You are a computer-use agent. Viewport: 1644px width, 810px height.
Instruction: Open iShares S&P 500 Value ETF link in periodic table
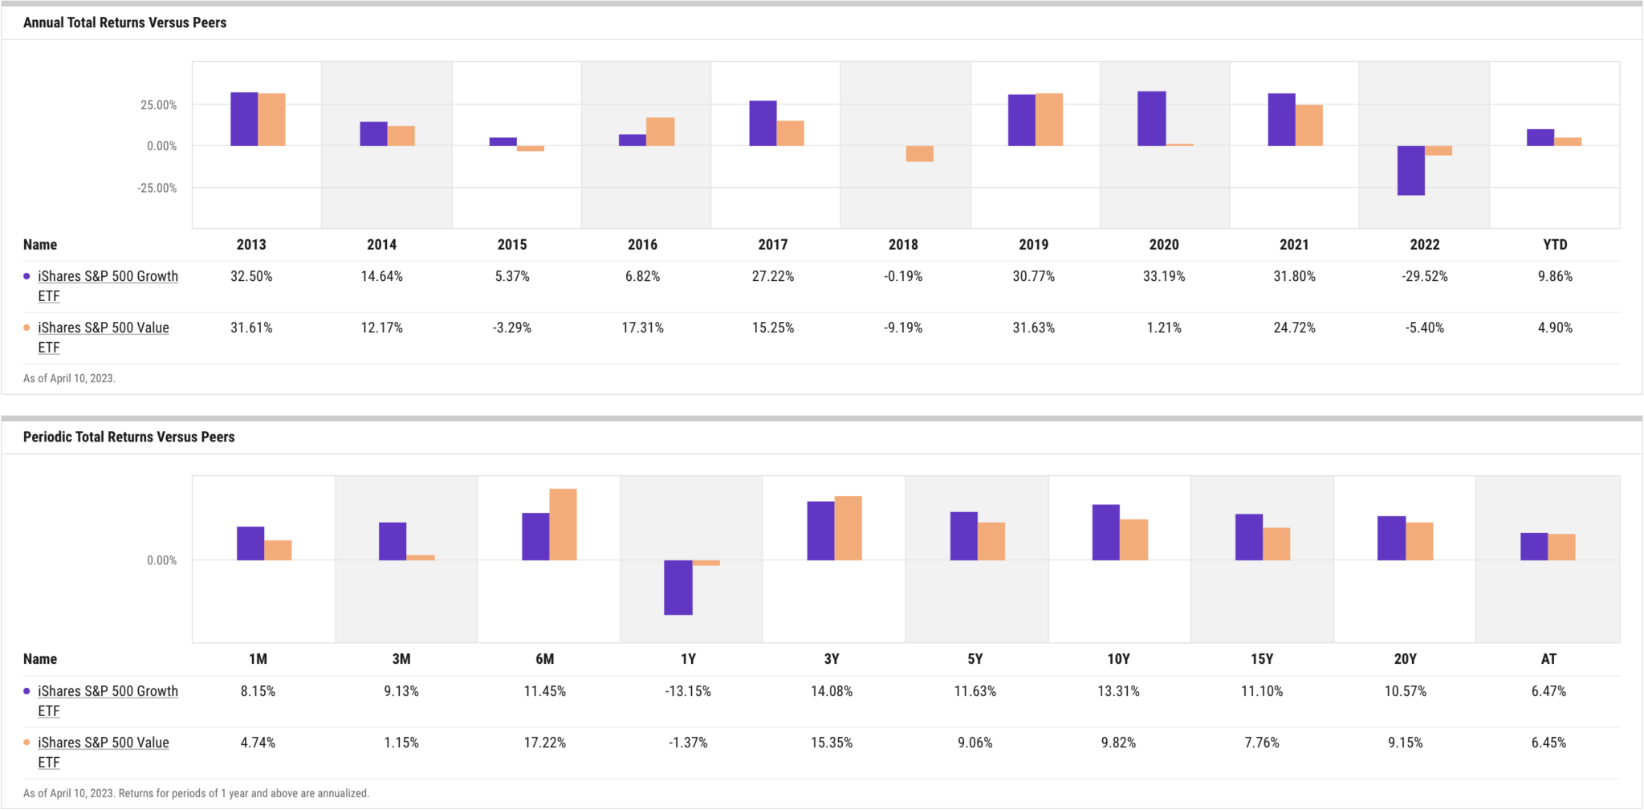tap(104, 752)
